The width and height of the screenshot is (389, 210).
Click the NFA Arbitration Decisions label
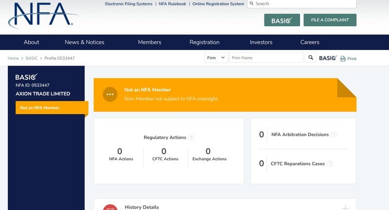(300, 135)
